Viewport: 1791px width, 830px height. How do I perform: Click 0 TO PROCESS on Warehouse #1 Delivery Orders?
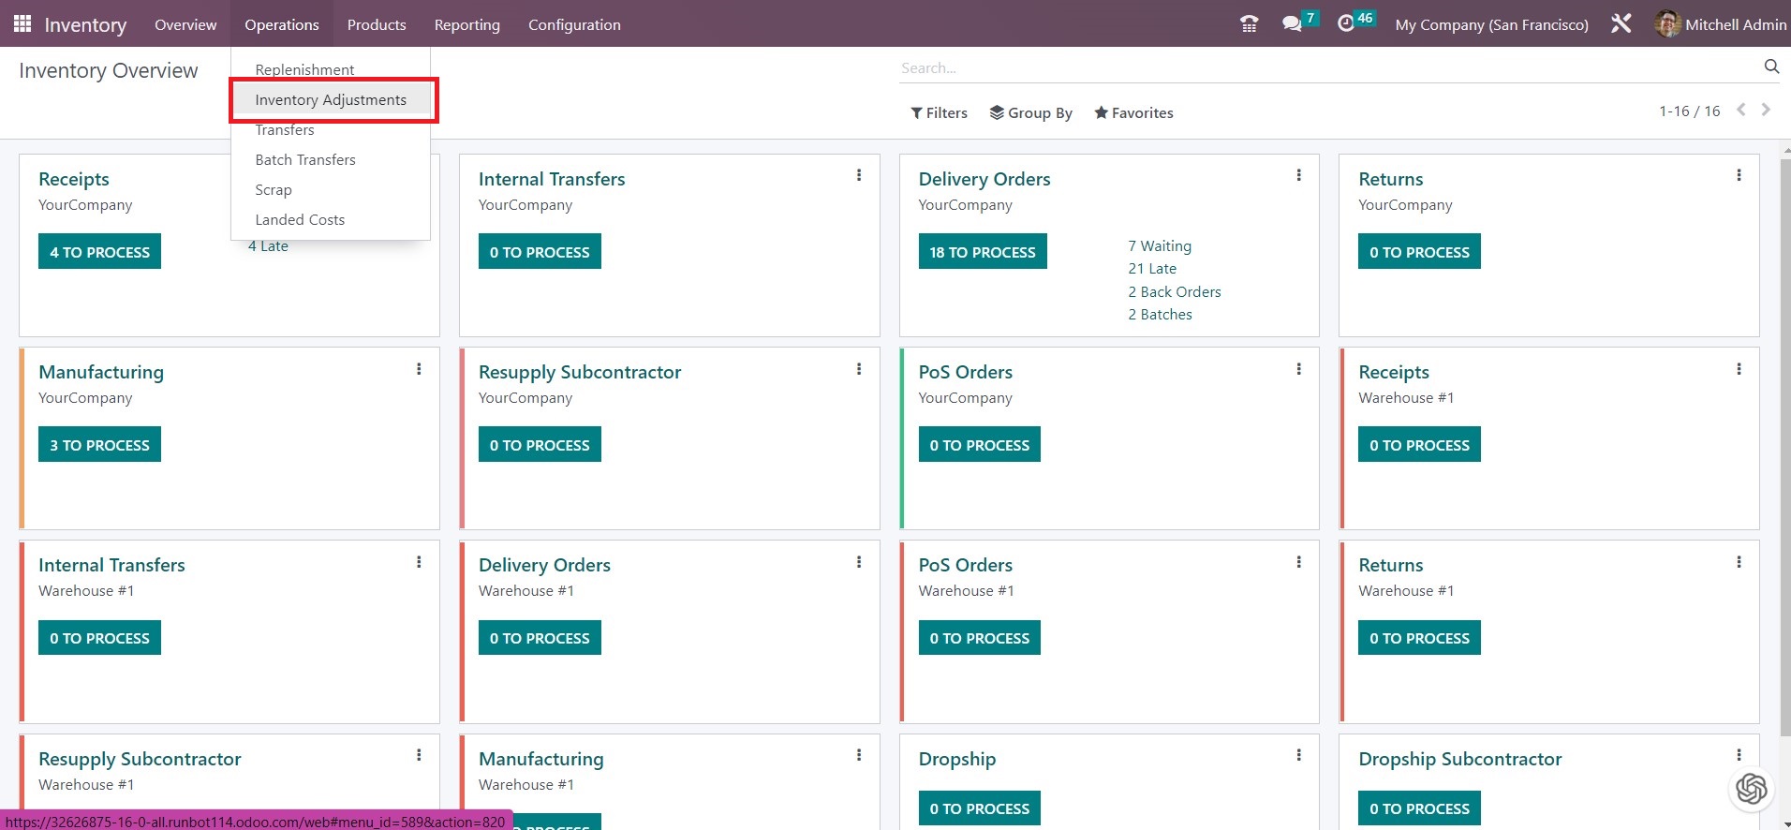540,637
